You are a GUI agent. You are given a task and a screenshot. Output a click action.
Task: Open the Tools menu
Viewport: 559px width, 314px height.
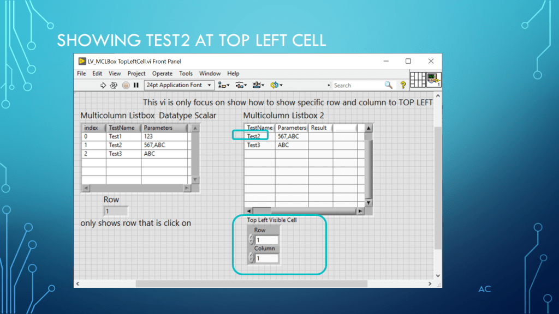pyautogui.click(x=186, y=74)
